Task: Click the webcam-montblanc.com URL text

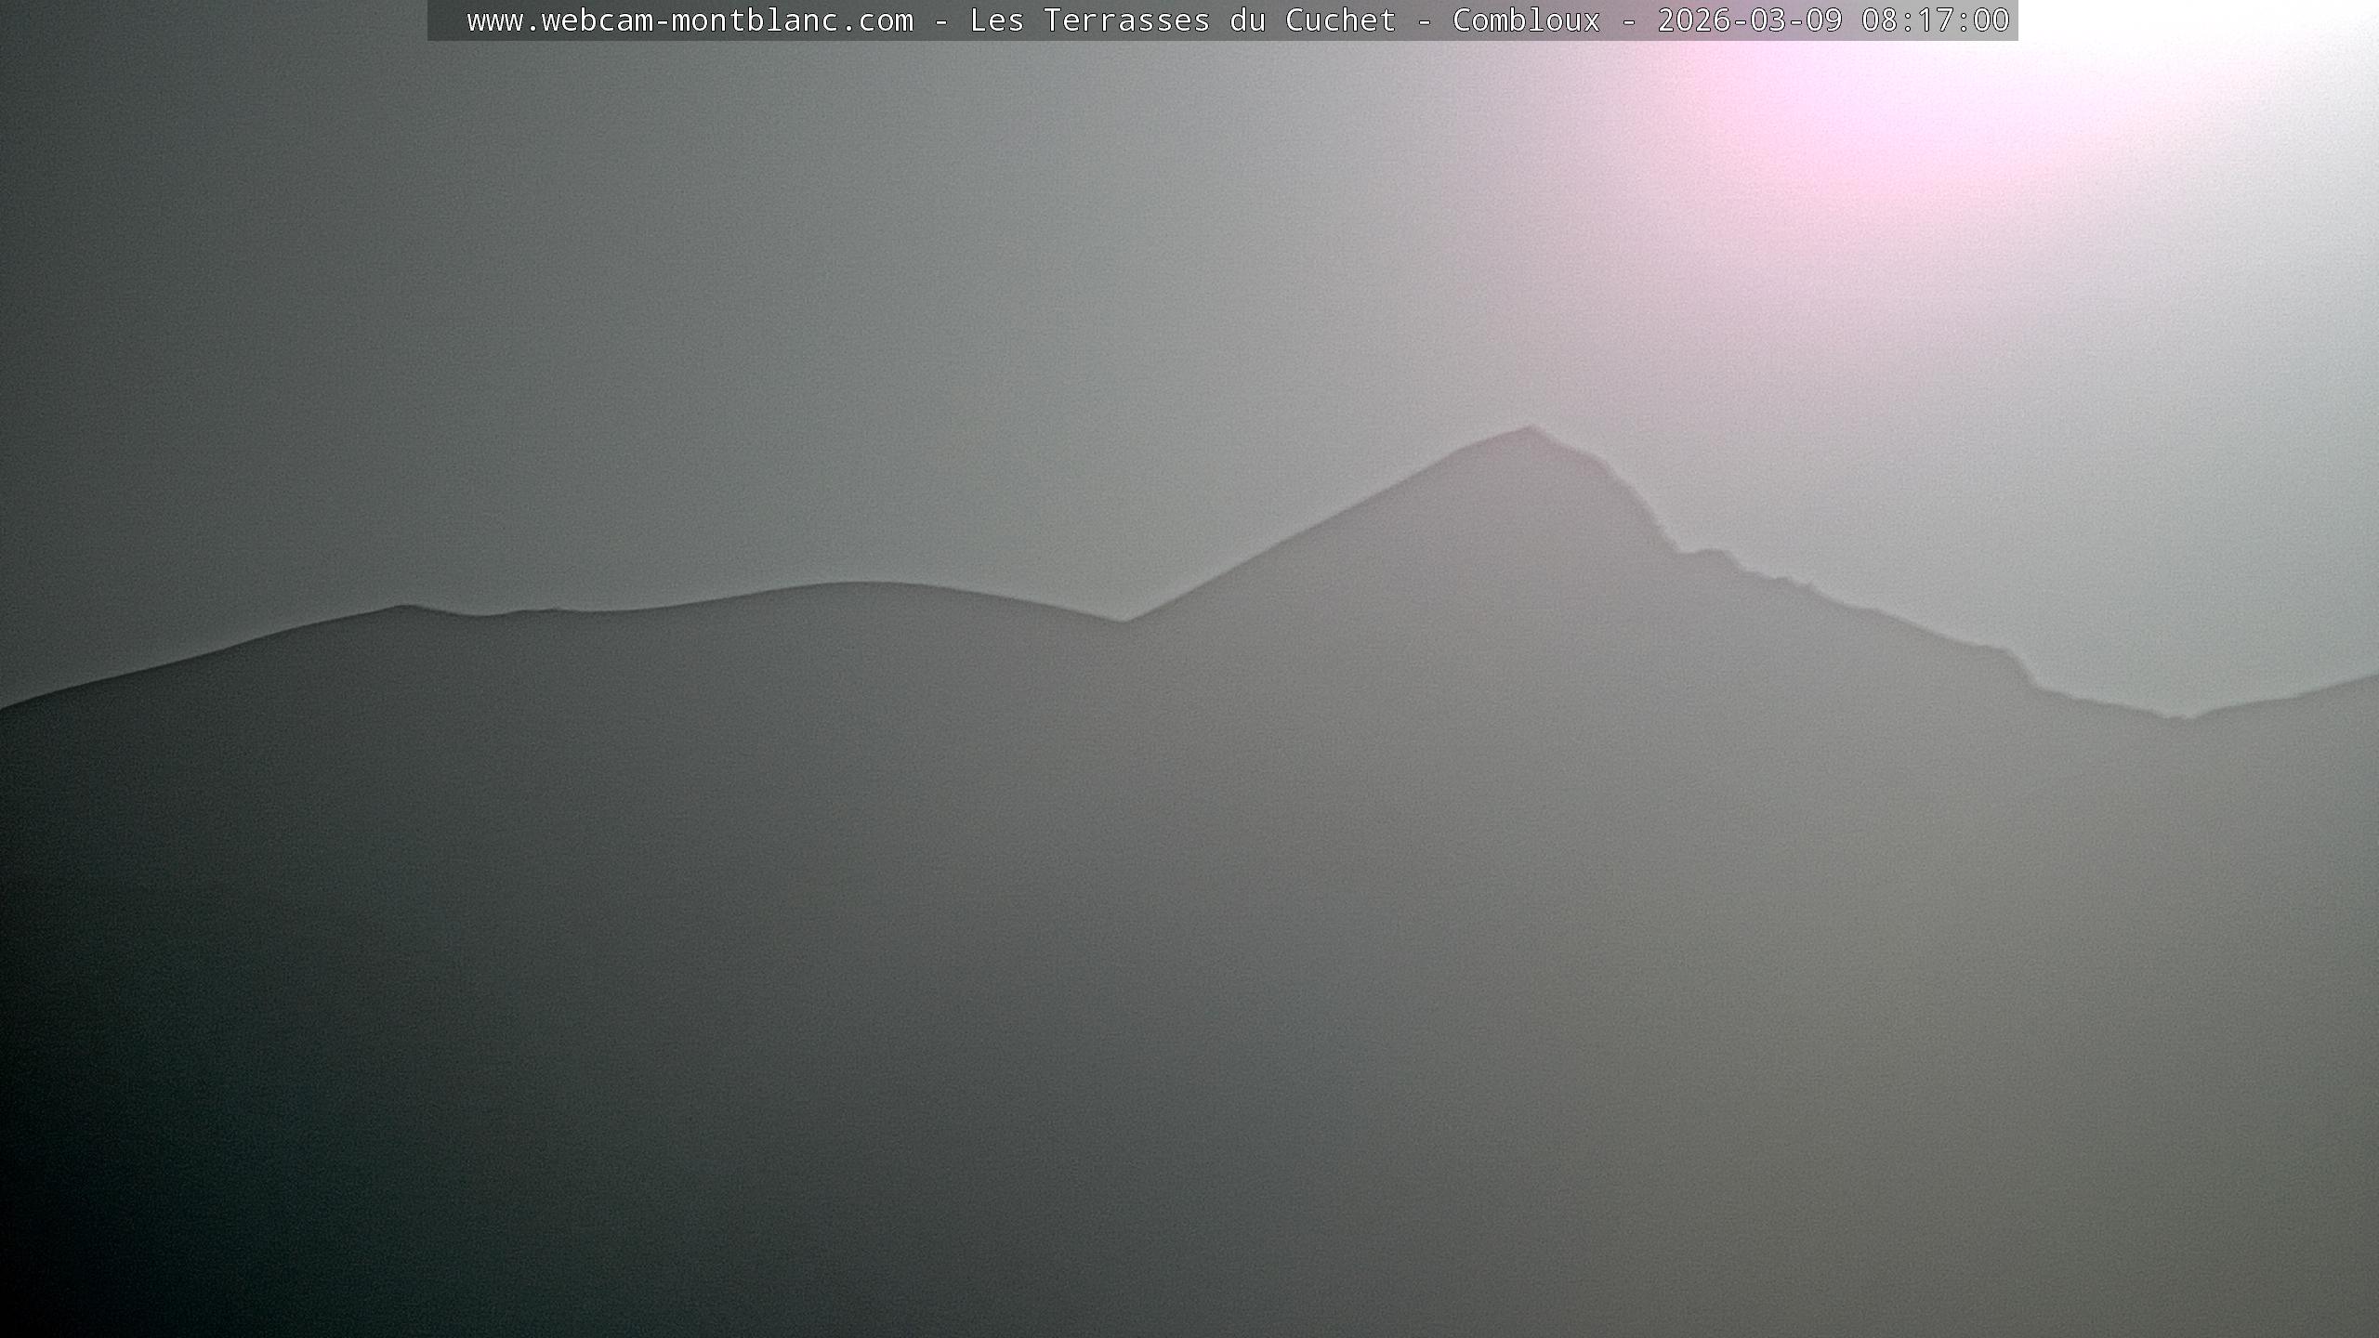Action: click(x=690, y=20)
